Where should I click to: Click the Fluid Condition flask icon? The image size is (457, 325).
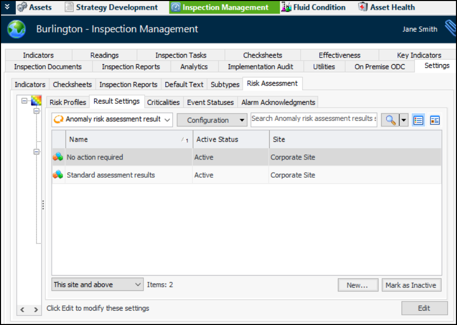286,7
